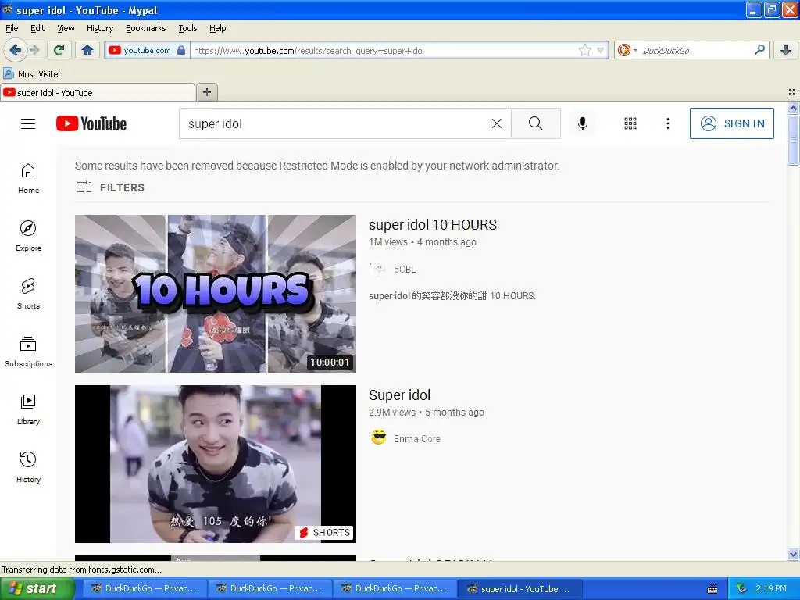800x600 pixels.
Task: Open the History menu in menu bar
Action: 100,28
